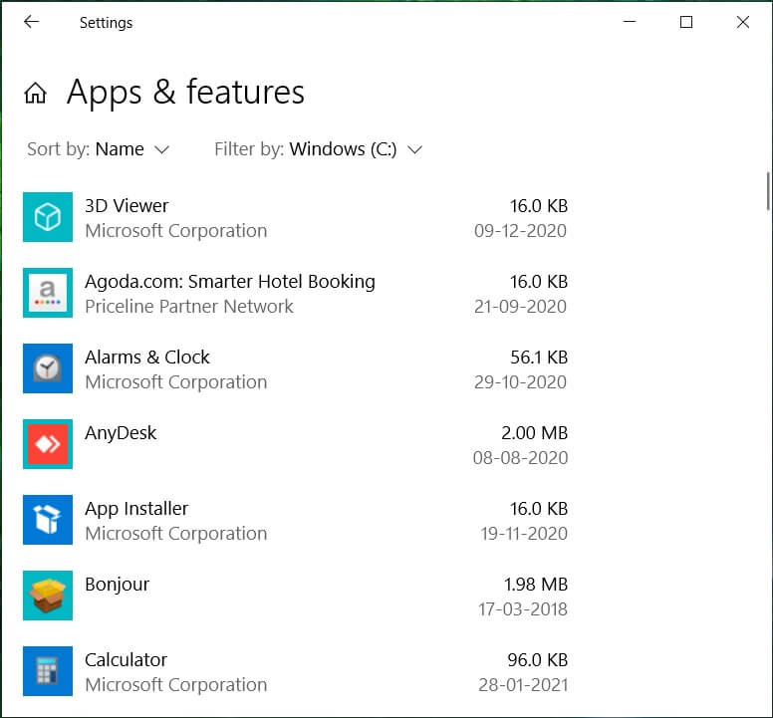Image resolution: width=773 pixels, height=718 pixels.
Task: Go to Settings home via house icon
Action: point(36,94)
